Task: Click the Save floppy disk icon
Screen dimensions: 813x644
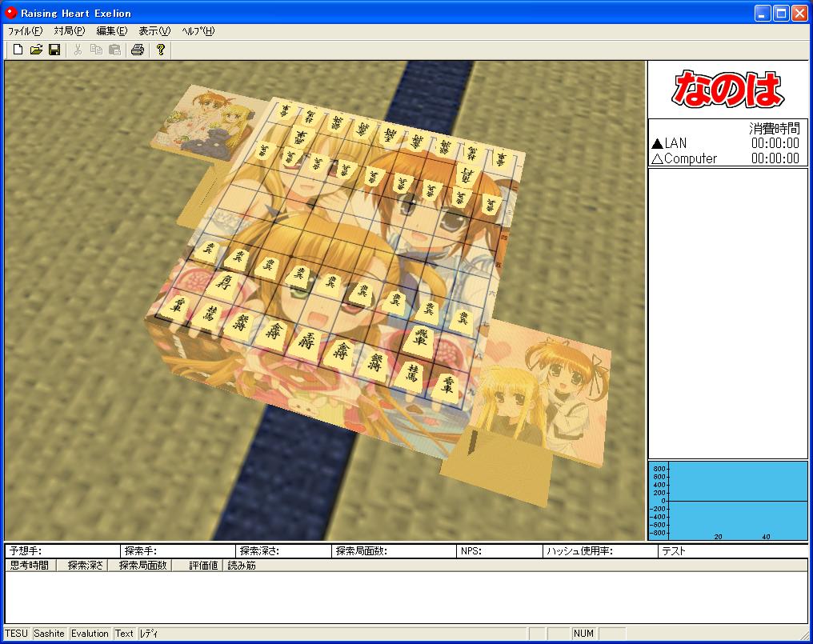Action: pyautogui.click(x=54, y=50)
